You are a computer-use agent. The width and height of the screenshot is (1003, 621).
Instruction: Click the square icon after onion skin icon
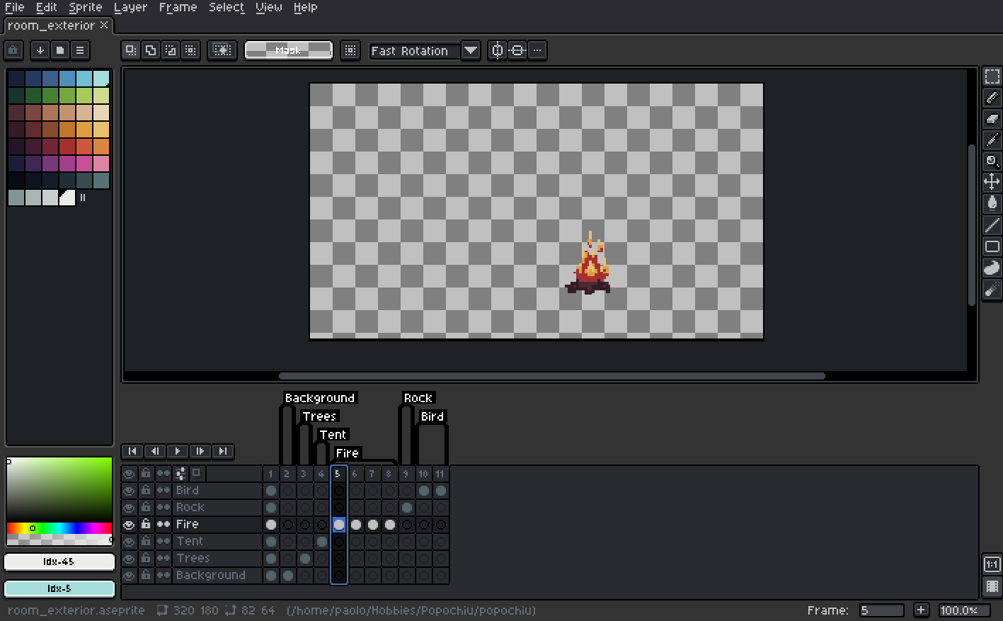(x=197, y=473)
